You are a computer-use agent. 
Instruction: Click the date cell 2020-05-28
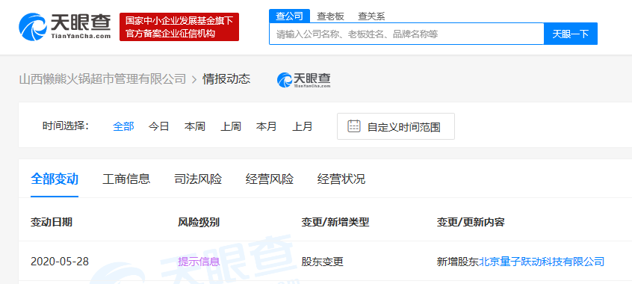click(x=60, y=262)
